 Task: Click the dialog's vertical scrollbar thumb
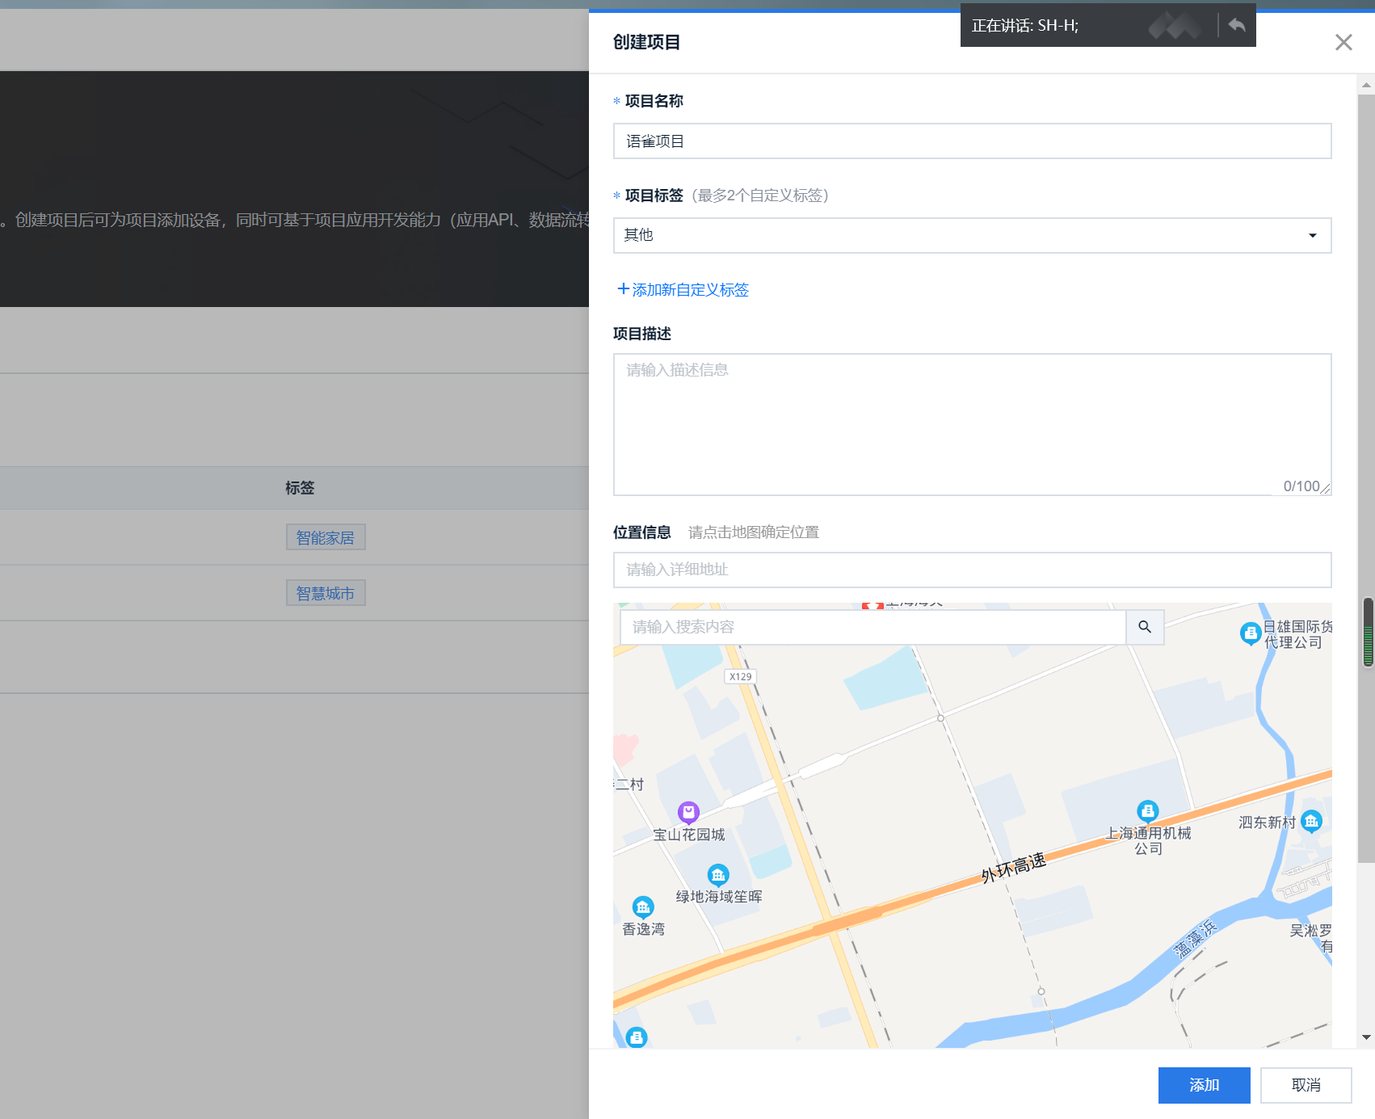point(1366,478)
